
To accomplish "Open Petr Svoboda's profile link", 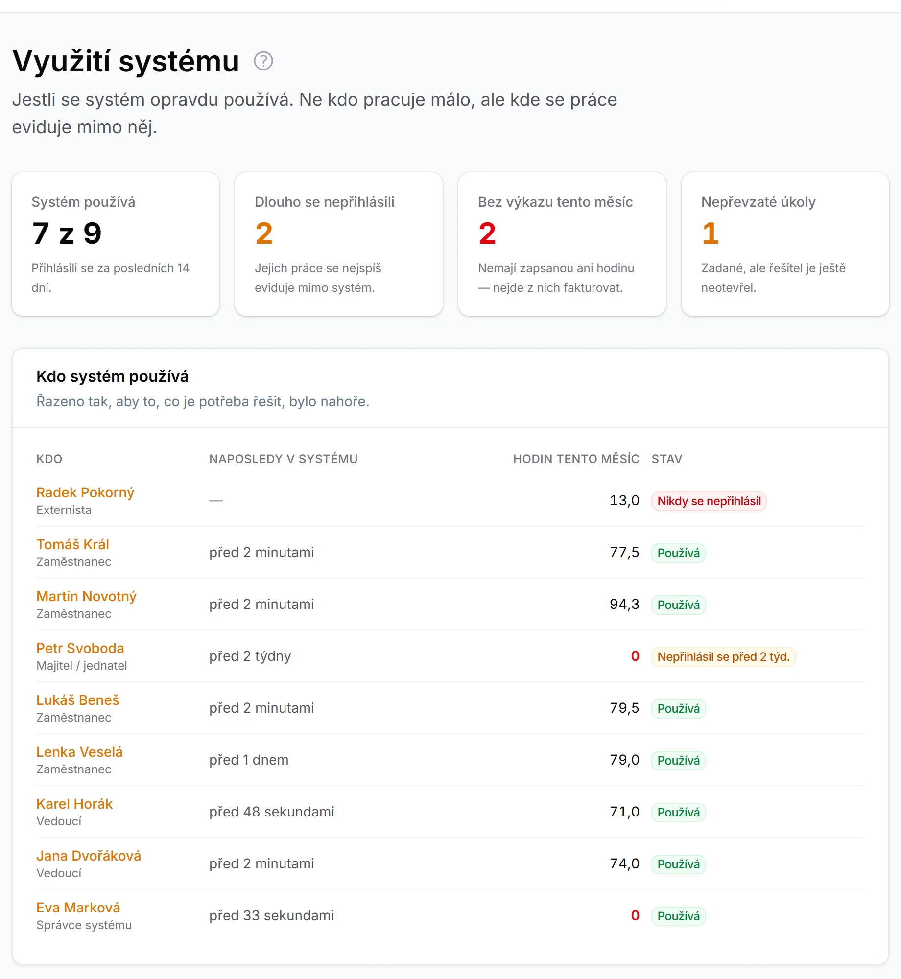I will (x=80, y=648).
